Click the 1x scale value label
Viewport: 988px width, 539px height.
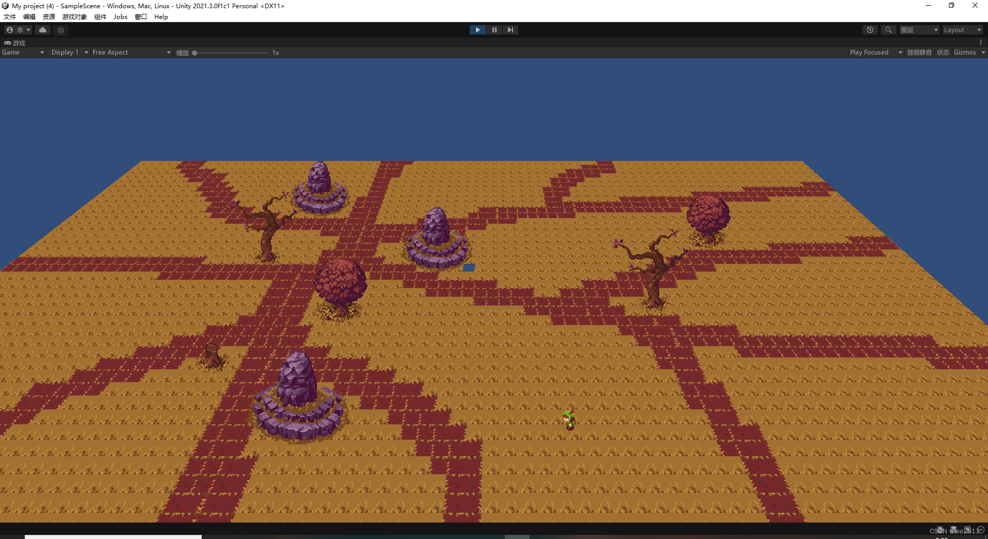pos(276,53)
